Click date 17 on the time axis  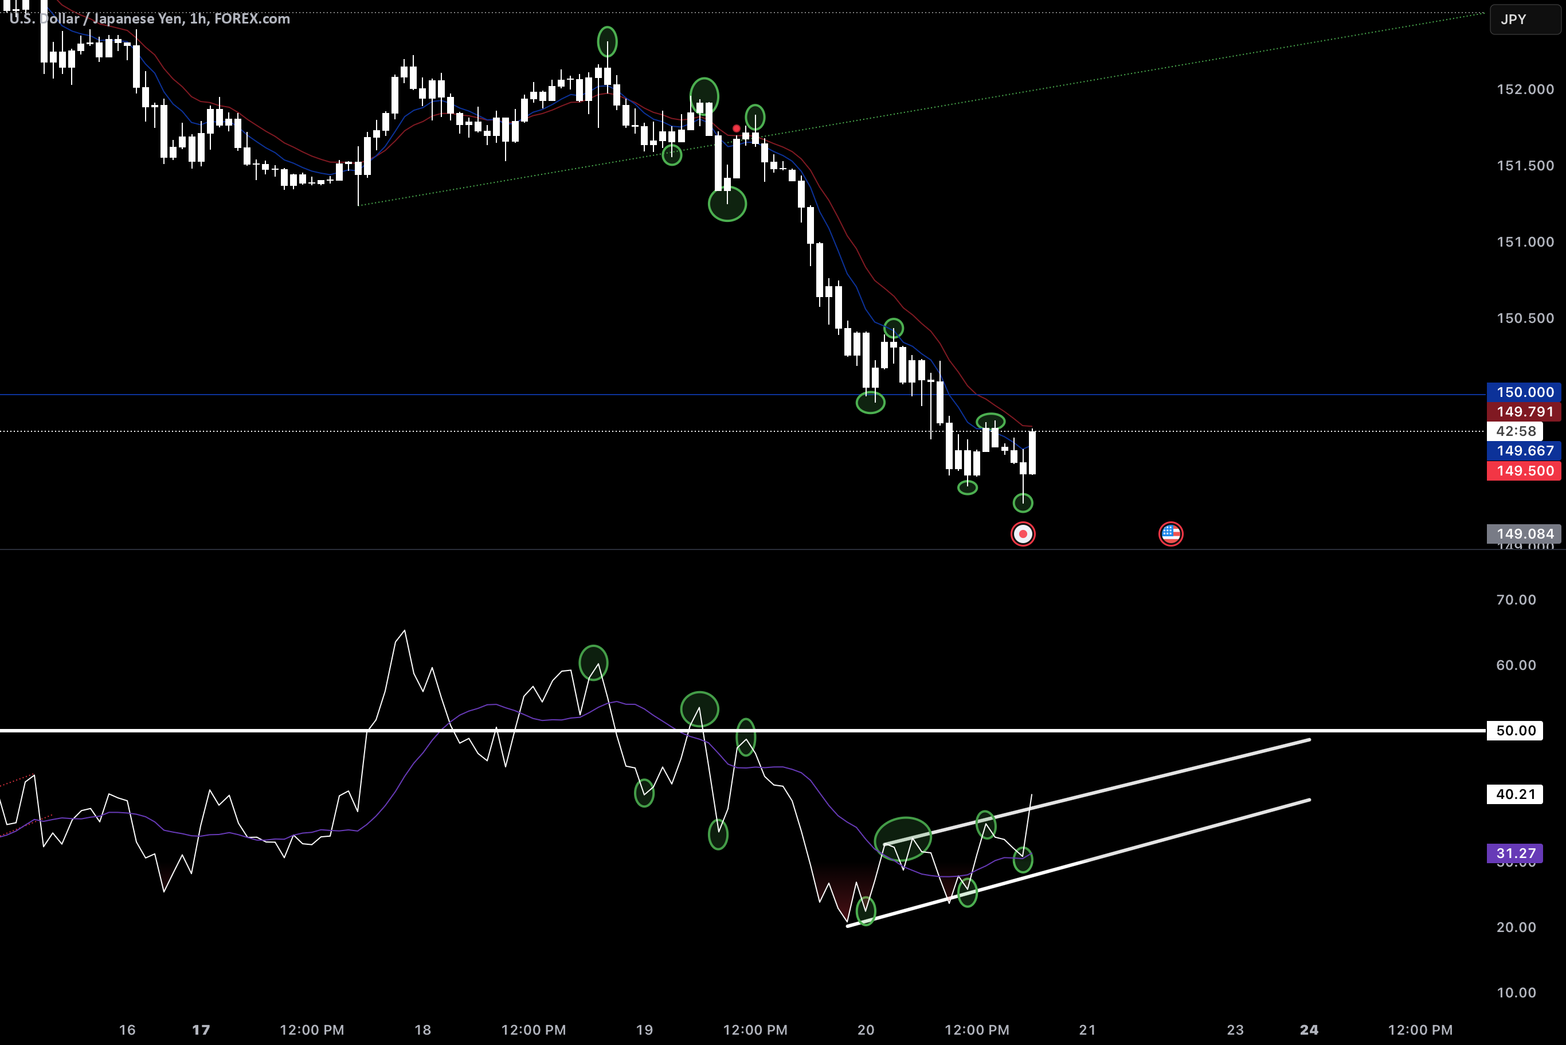tap(201, 1030)
